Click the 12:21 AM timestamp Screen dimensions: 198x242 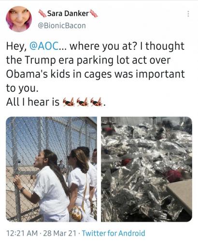22,233
